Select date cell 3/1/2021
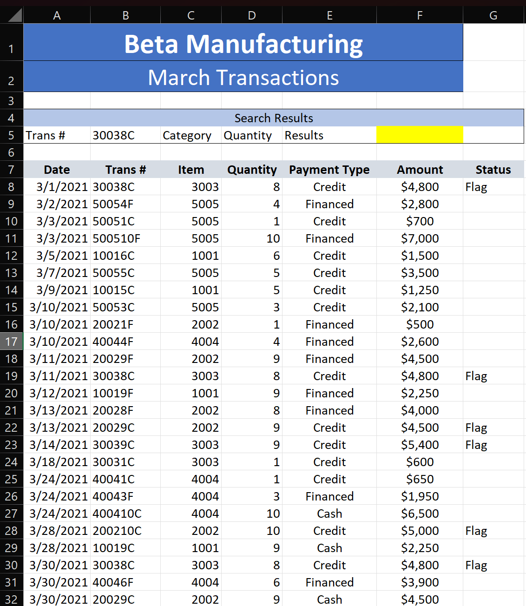Viewport: 526px width, 606px height. tap(57, 187)
